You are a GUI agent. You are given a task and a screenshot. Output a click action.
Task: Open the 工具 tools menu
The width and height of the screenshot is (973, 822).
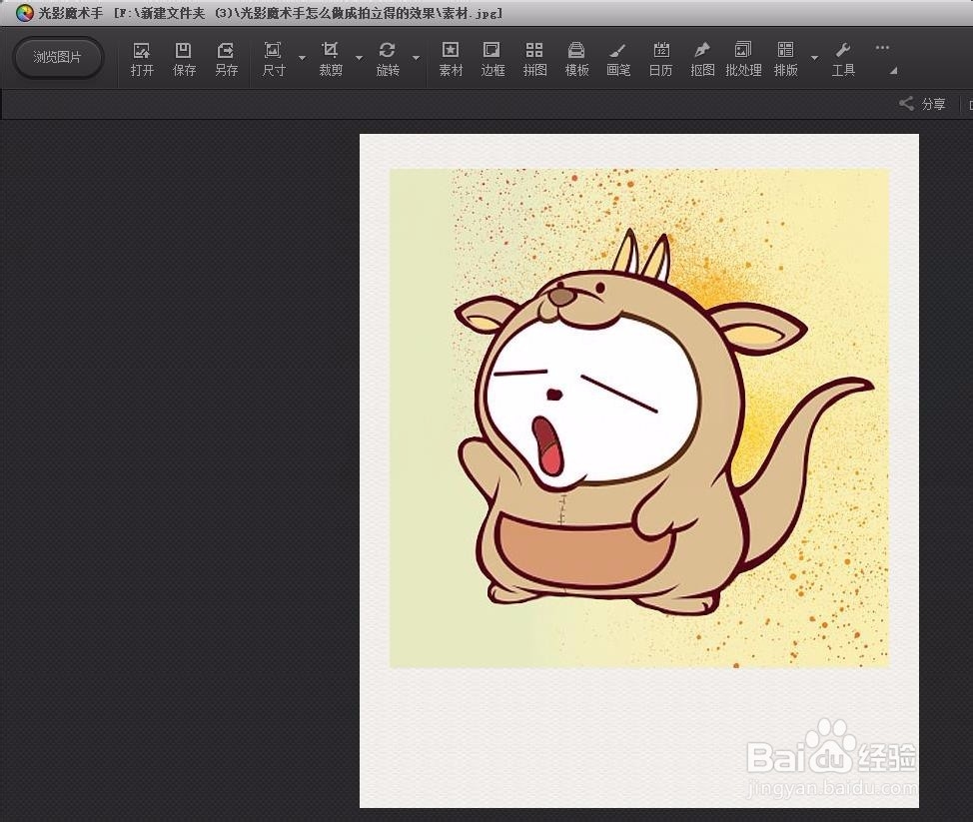[843, 59]
